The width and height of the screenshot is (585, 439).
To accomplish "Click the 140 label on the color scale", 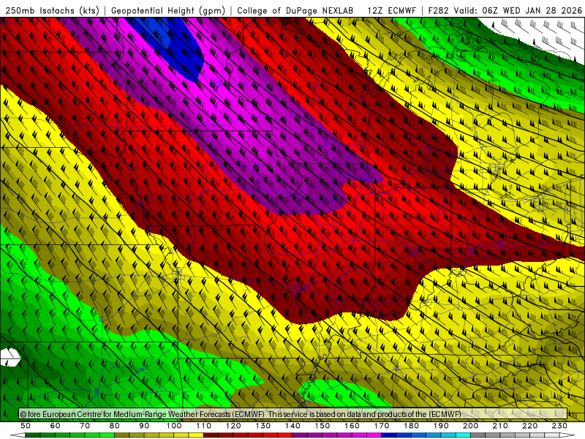I will pos(292,426).
